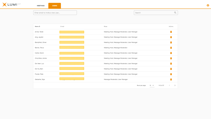Click the search magnifier icon

tap(175, 13)
